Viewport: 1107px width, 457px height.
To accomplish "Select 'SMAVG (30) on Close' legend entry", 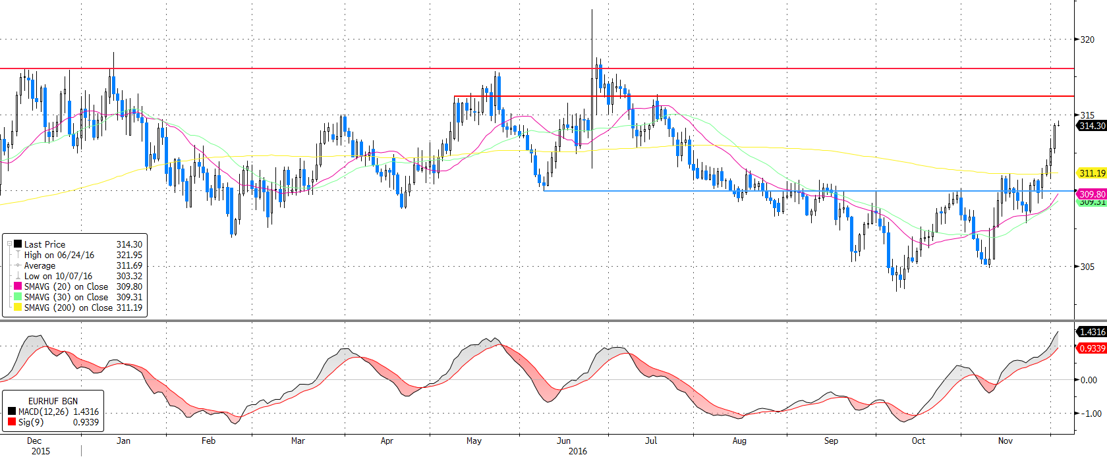I will tap(66, 297).
